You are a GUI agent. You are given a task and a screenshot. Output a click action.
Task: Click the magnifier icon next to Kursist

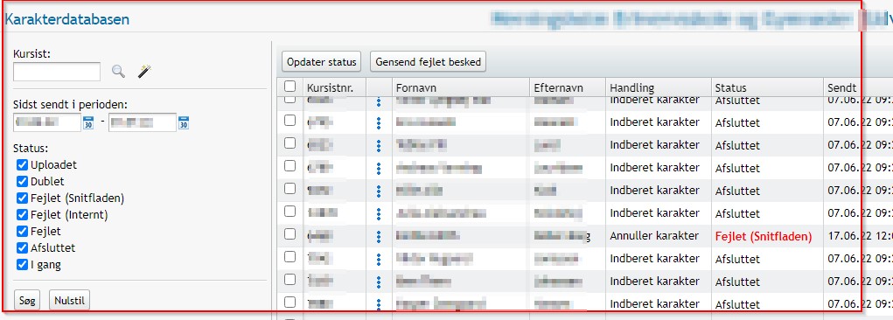pyautogui.click(x=118, y=71)
